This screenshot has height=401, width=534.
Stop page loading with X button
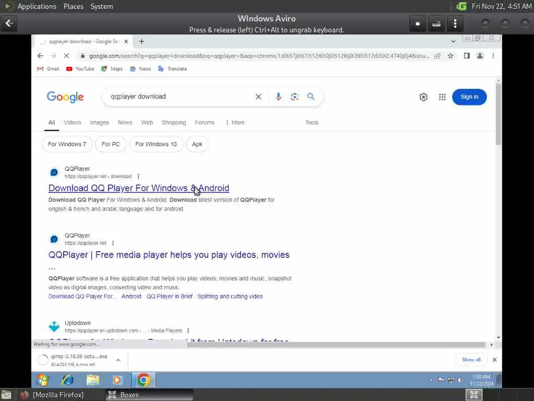[66, 56]
